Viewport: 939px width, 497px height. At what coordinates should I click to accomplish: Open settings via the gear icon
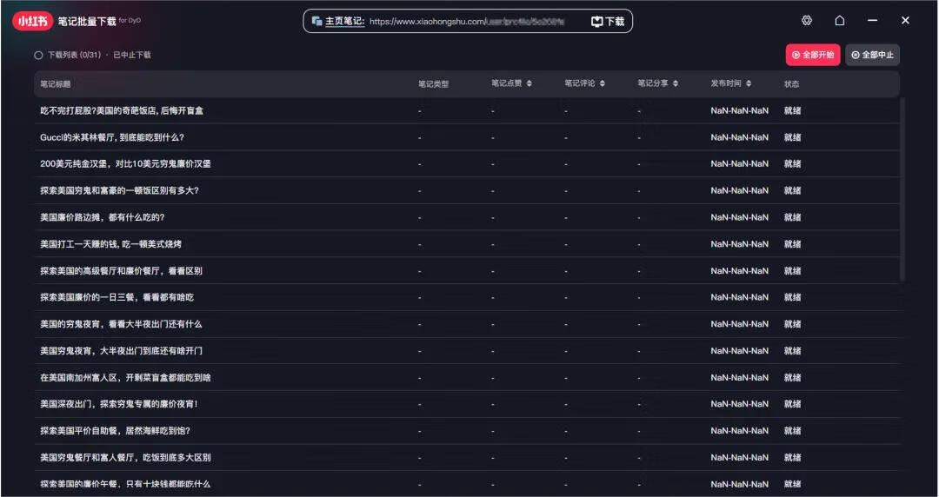(807, 21)
